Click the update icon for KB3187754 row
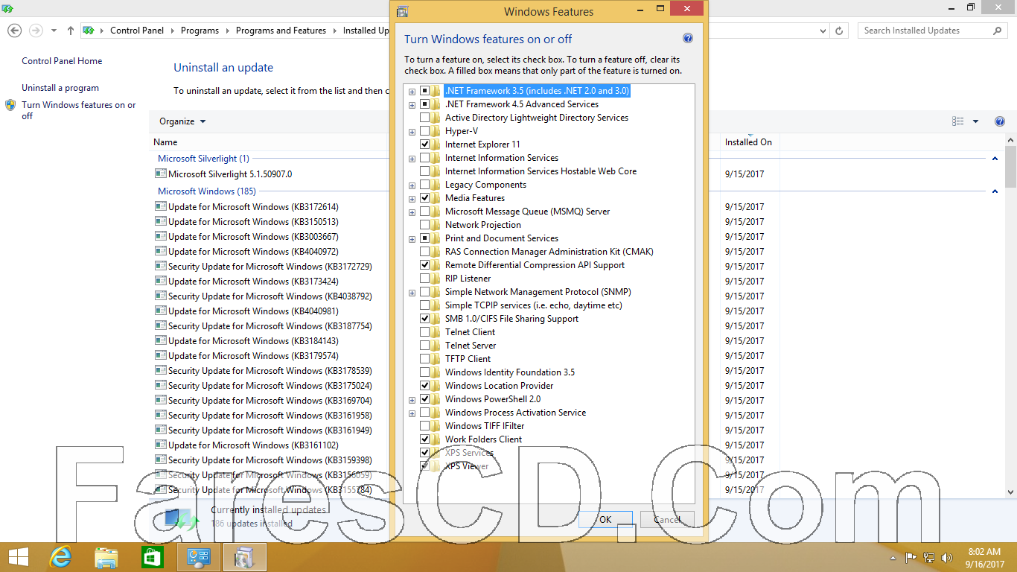Screen dimensions: 1017x572 point(160,325)
